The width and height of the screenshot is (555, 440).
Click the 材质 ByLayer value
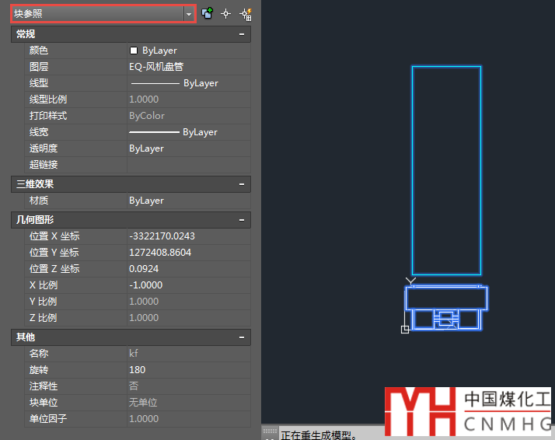[x=187, y=201]
